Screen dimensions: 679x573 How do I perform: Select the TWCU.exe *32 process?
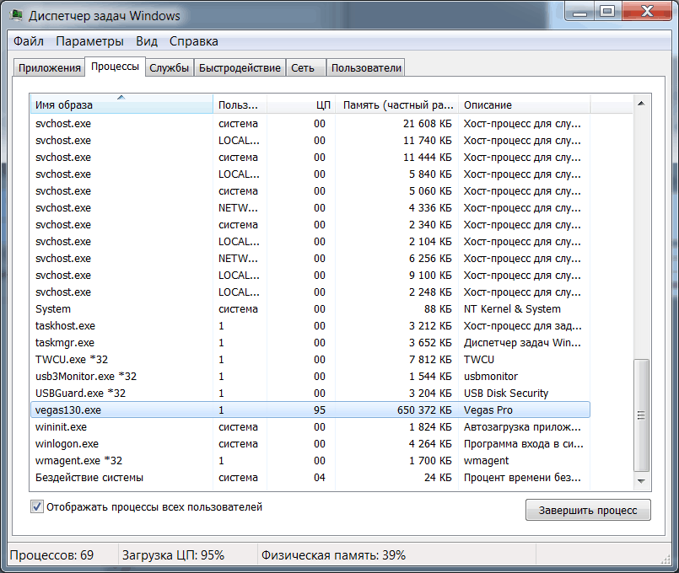tap(310, 359)
